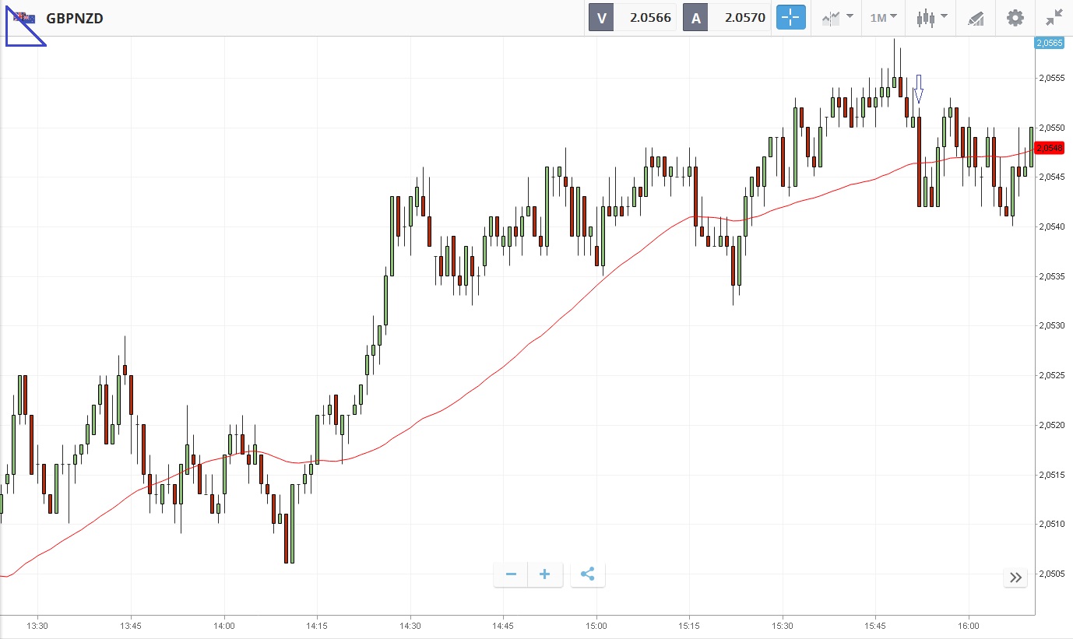The image size is (1073, 639).
Task: Zoom in the chart with plus button
Action: click(545, 574)
